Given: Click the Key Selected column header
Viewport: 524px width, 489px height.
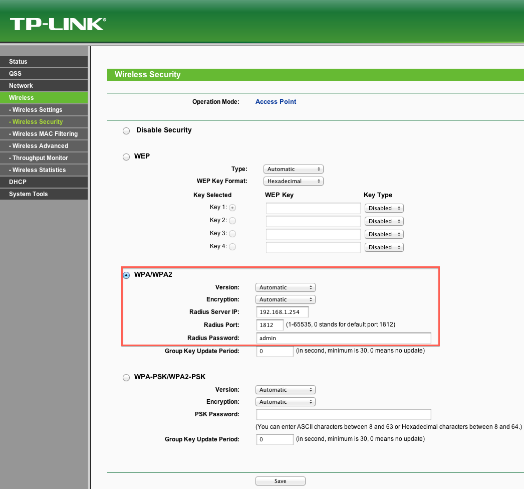Looking at the screenshot, I should pos(212,195).
